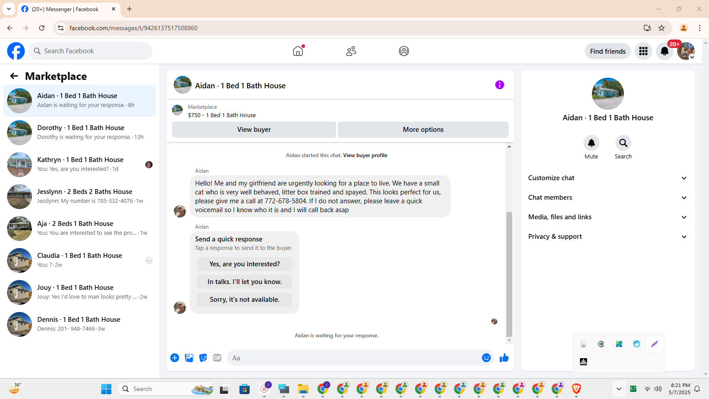Reload the page

pos(42,28)
